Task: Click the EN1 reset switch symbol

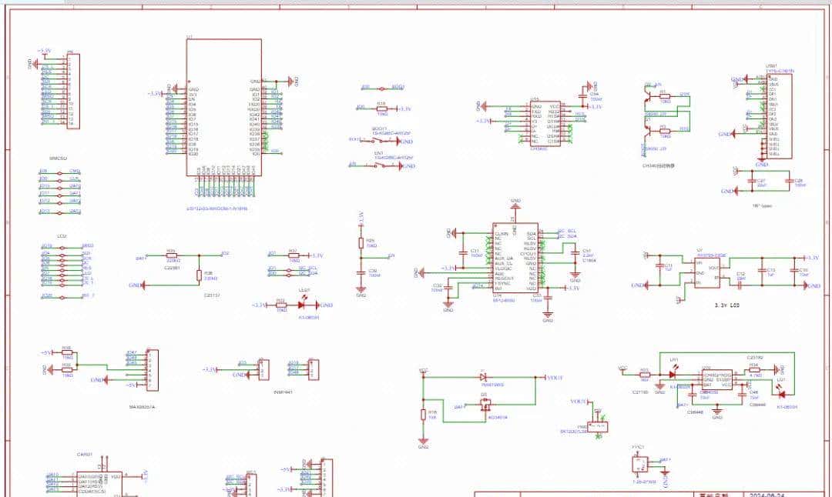Action: click(379, 166)
